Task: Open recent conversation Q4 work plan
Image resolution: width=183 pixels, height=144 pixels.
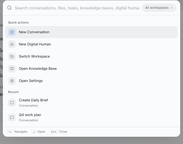Action: (91, 117)
